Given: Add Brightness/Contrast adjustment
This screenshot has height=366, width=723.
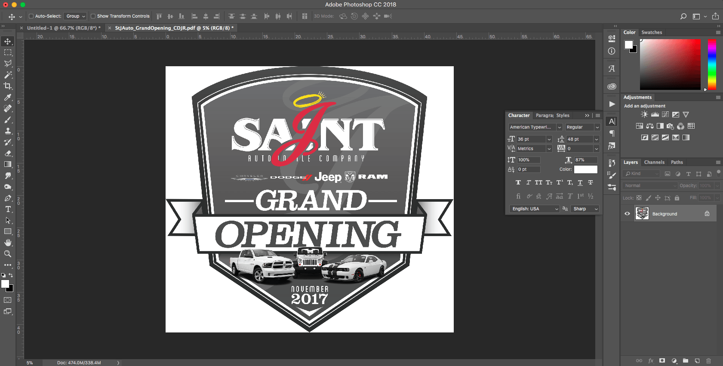Looking at the screenshot, I should (x=644, y=115).
